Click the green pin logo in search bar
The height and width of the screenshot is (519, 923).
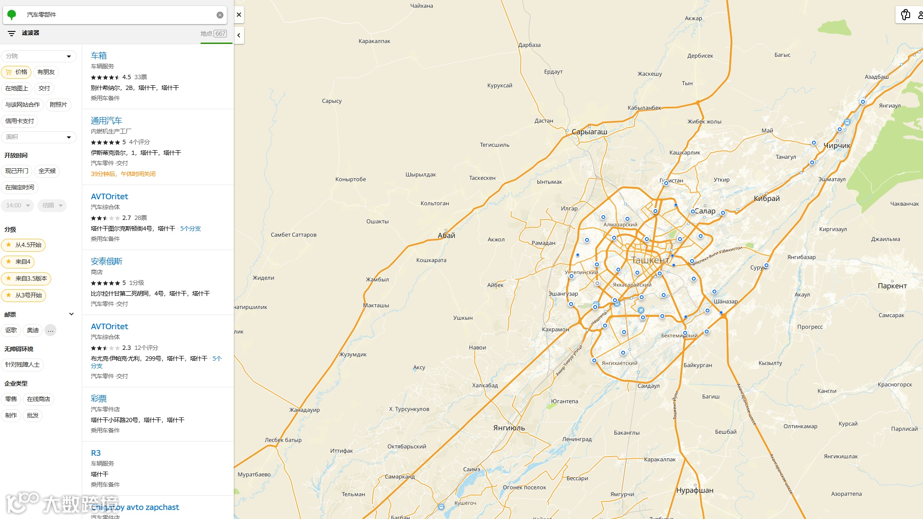click(x=12, y=15)
